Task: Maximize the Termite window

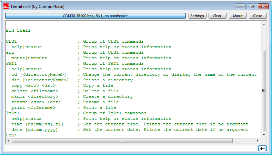Action: (x=251, y=6)
